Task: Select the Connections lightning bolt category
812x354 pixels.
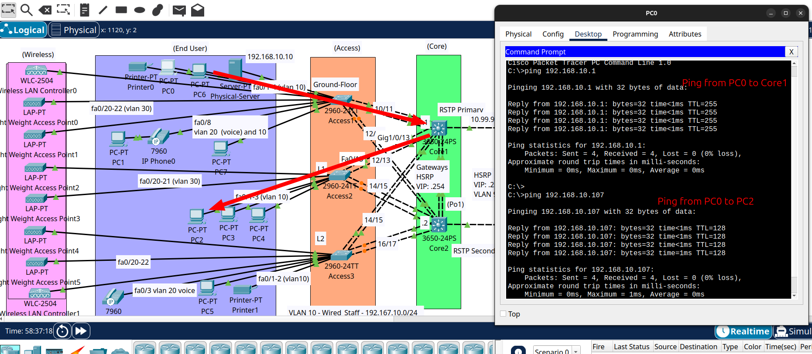Action: [77, 350]
